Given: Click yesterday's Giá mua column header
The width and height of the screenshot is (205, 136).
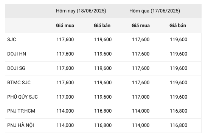Looking at the screenshot, I should click(141, 25).
